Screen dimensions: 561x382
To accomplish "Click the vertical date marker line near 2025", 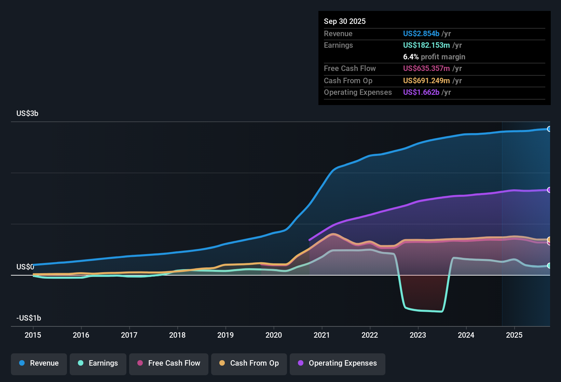I will (x=502, y=222).
